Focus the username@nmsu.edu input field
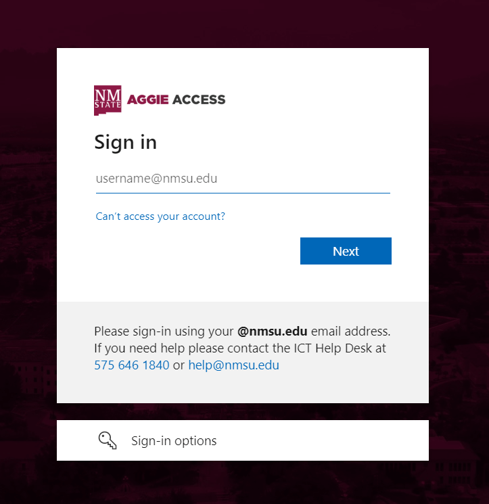The height and width of the screenshot is (504, 489). pos(243,179)
